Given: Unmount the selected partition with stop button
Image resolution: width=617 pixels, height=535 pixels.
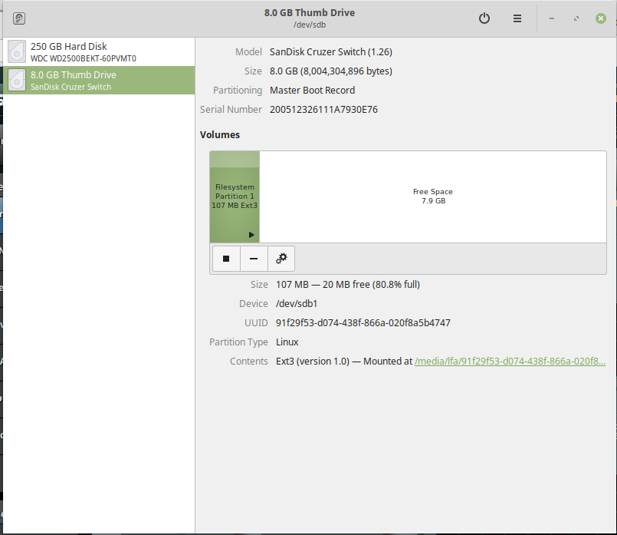Looking at the screenshot, I should point(226,259).
